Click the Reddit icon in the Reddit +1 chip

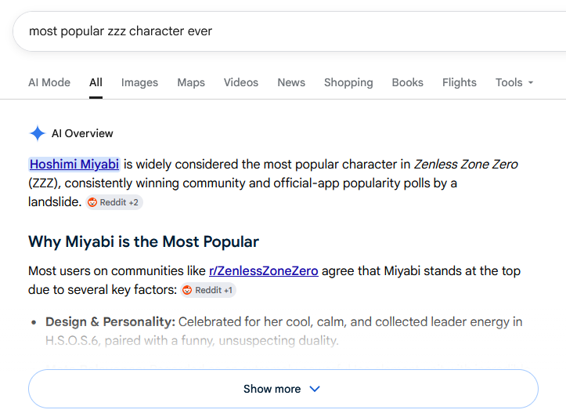(187, 290)
